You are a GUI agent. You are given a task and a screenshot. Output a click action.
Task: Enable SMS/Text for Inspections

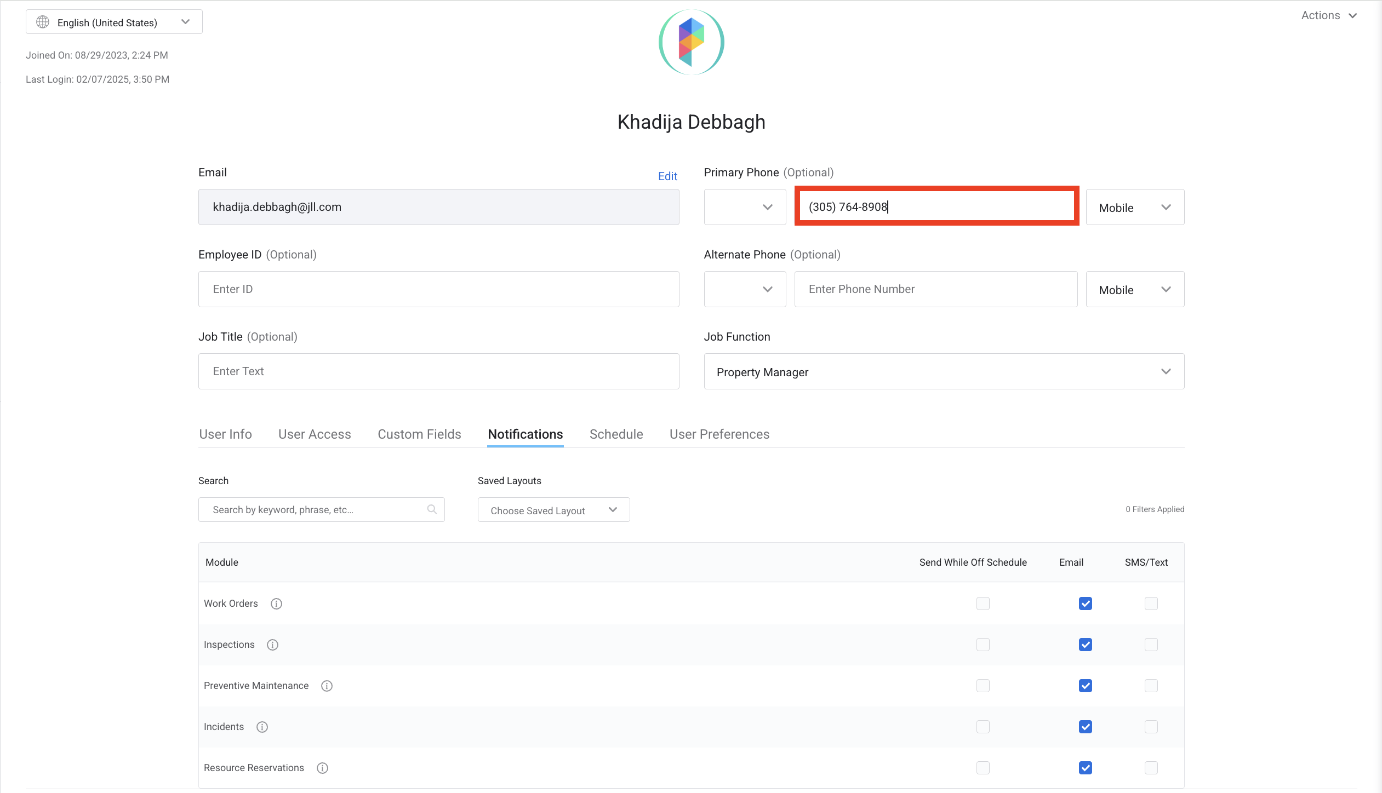1151,645
